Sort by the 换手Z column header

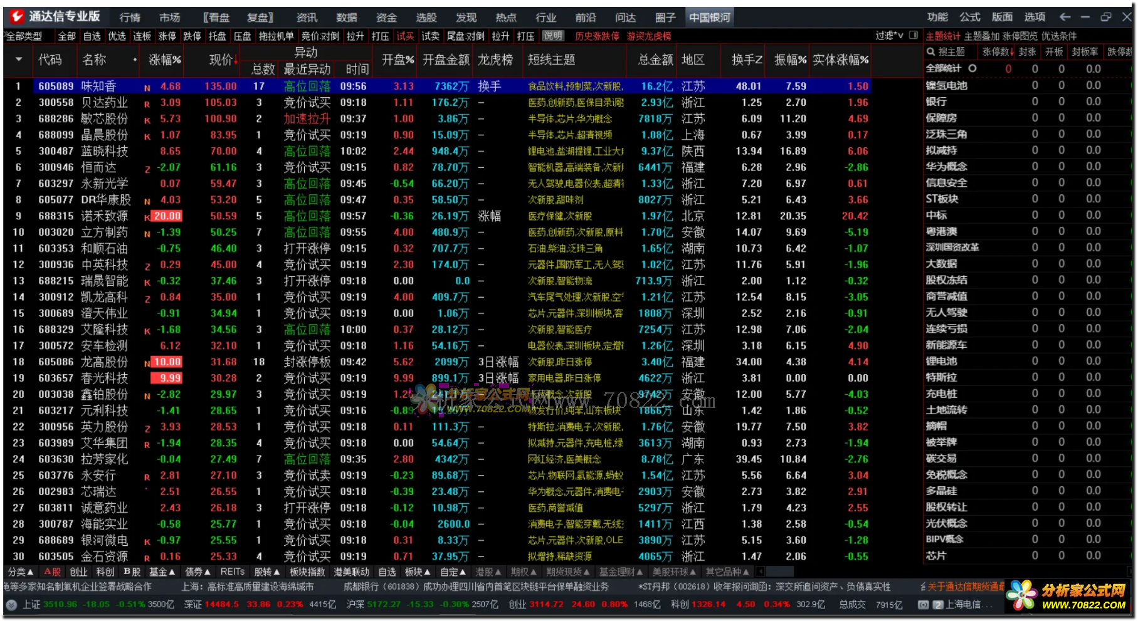(x=747, y=60)
